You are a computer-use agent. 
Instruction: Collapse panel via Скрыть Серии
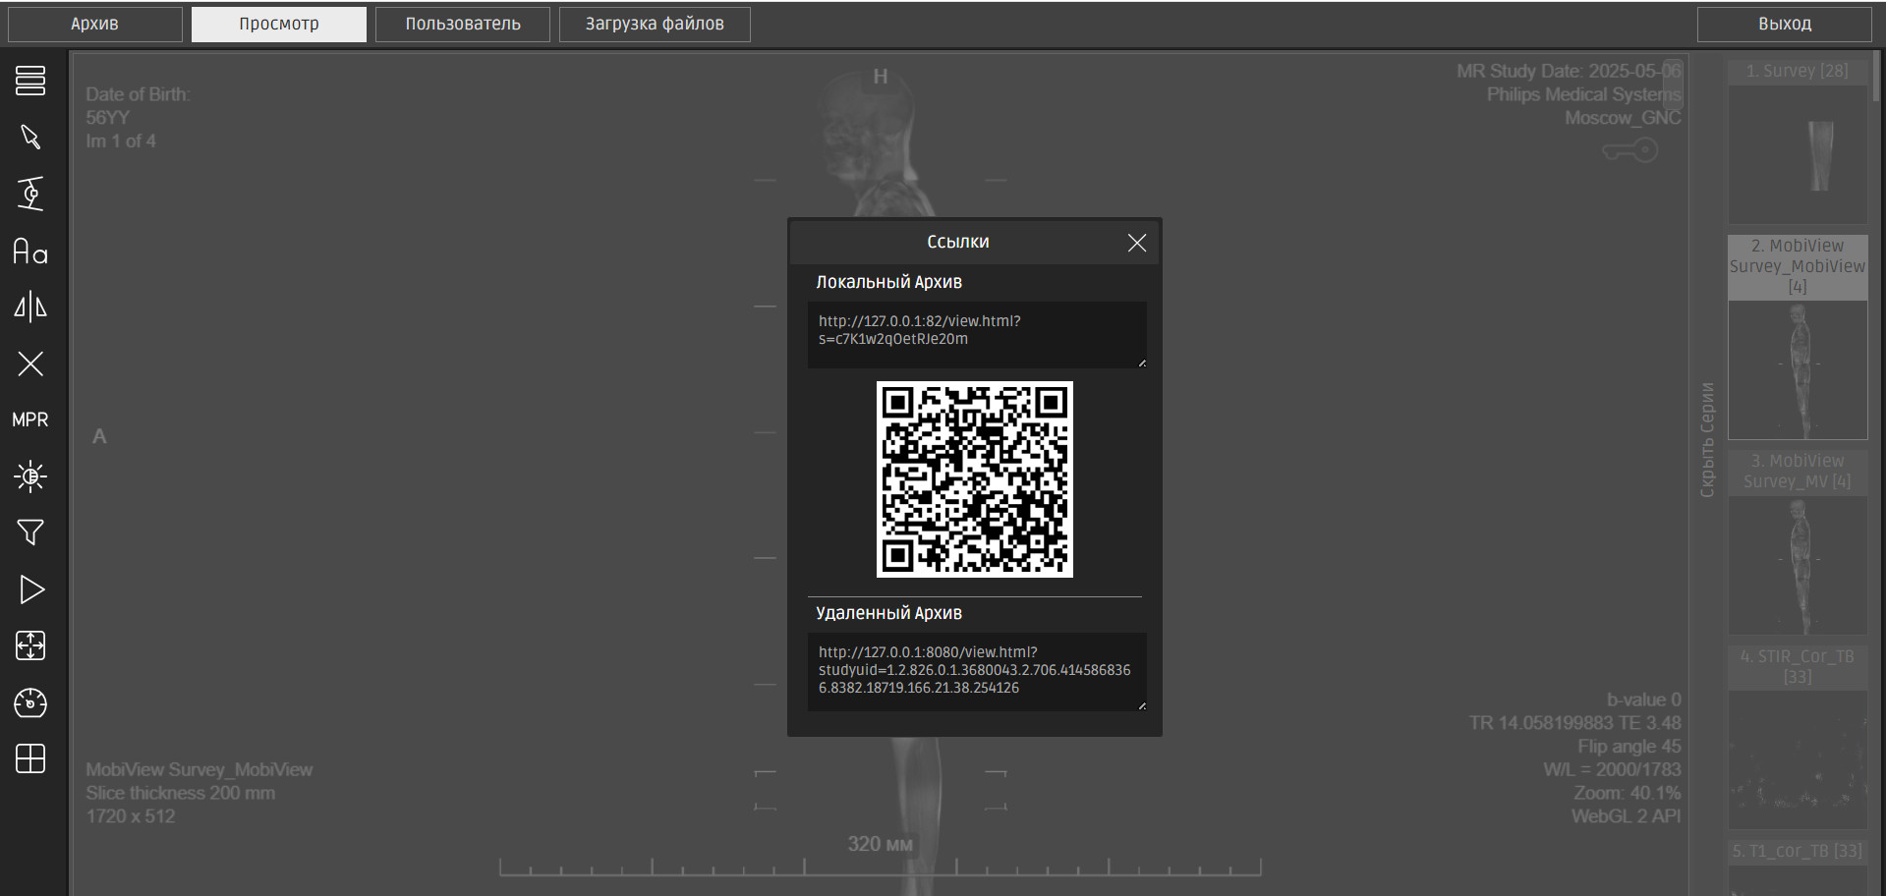tap(1707, 439)
